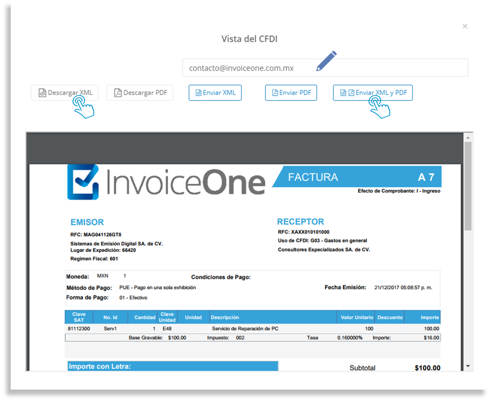Click the preview scrollbar up arrow
Viewport: 490px width, 401px height.
coord(468,137)
